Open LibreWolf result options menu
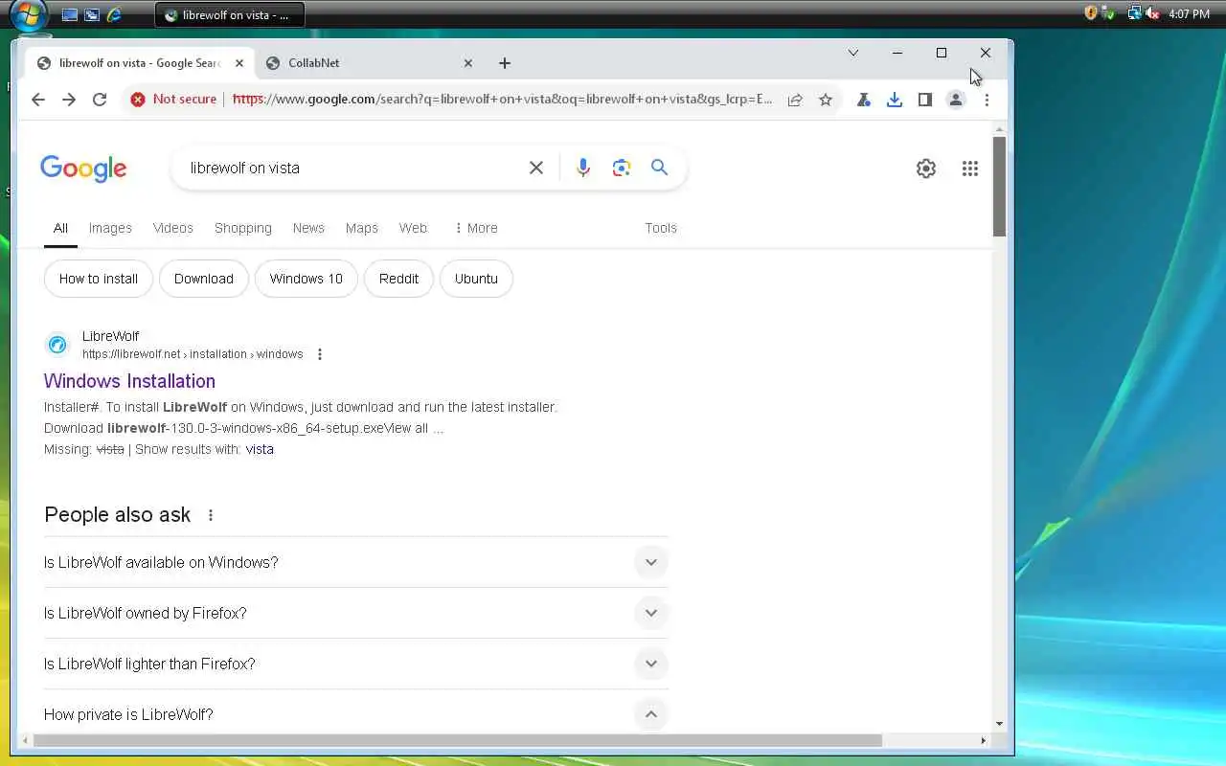 [x=320, y=354]
